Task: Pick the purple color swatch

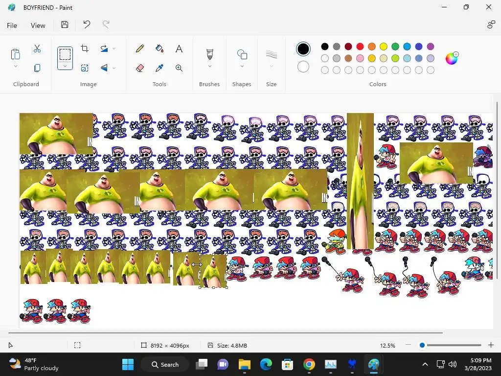Action: (x=431, y=47)
